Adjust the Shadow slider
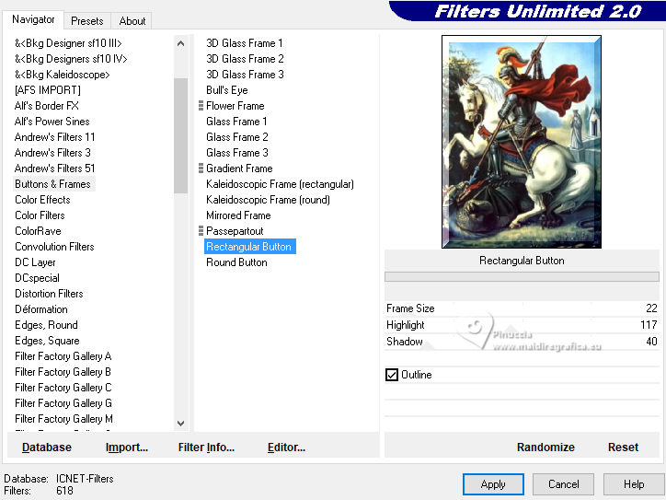 coord(522,342)
